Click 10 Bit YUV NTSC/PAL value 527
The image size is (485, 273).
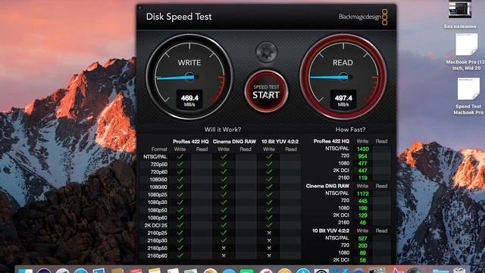click(363, 239)
